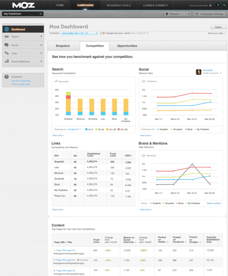Image resolution: width=228 pixels, height=276 pixels.
Task: Toggle the marker on first content row
Action: click(x=54, y=250)
